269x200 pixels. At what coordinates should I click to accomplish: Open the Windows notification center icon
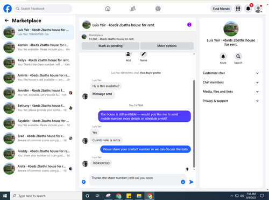click(262, 196)
